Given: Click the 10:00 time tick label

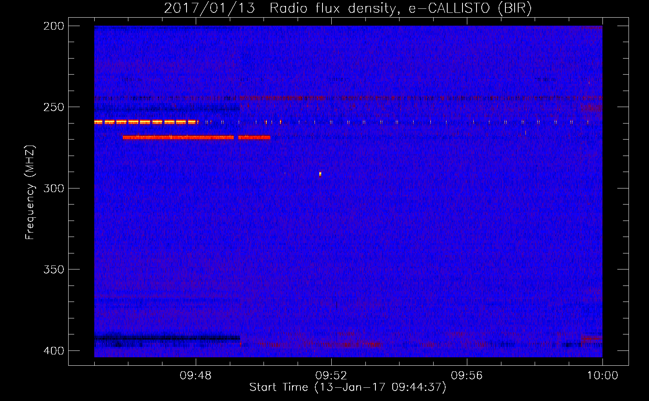Looking at the screenshot, I should coord(602,376).
